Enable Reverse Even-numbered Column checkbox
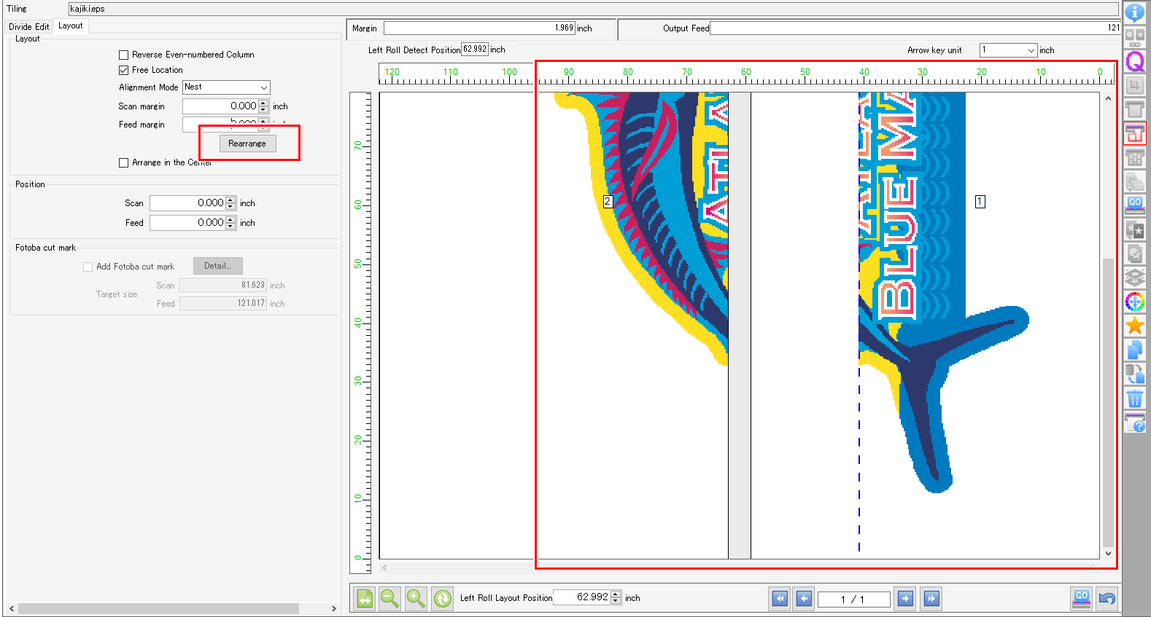 tap(124, 55)
